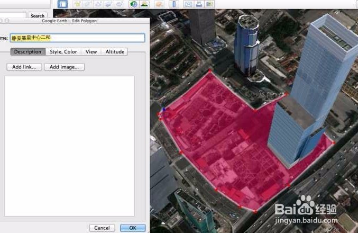358x233 pixels.
Task: Toggle the sunlight across landscape icon
Action: coord(144,4)
